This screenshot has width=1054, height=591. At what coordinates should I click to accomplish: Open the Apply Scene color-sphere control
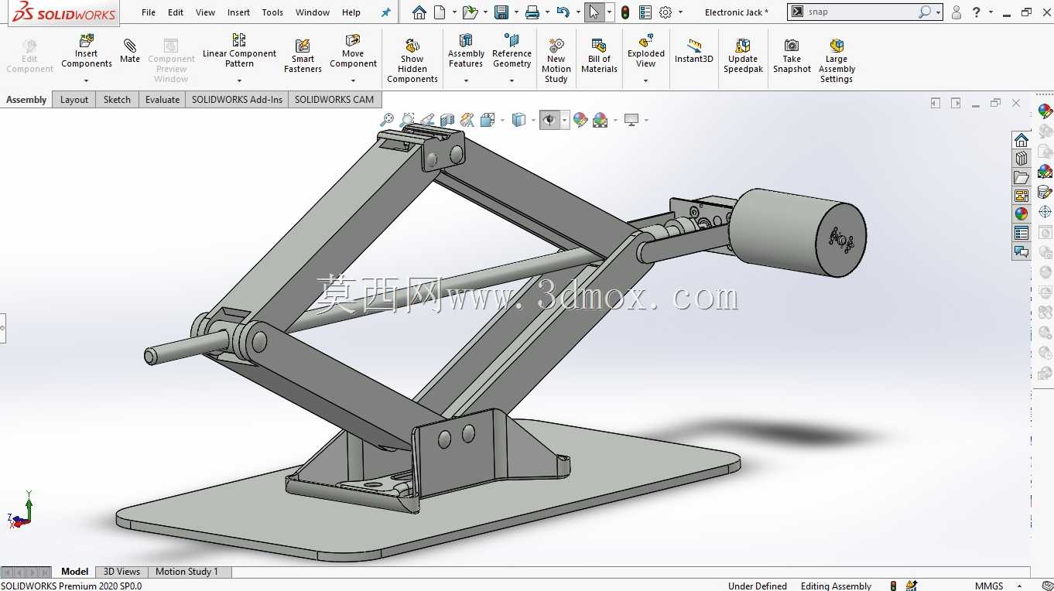coord(601,120)
